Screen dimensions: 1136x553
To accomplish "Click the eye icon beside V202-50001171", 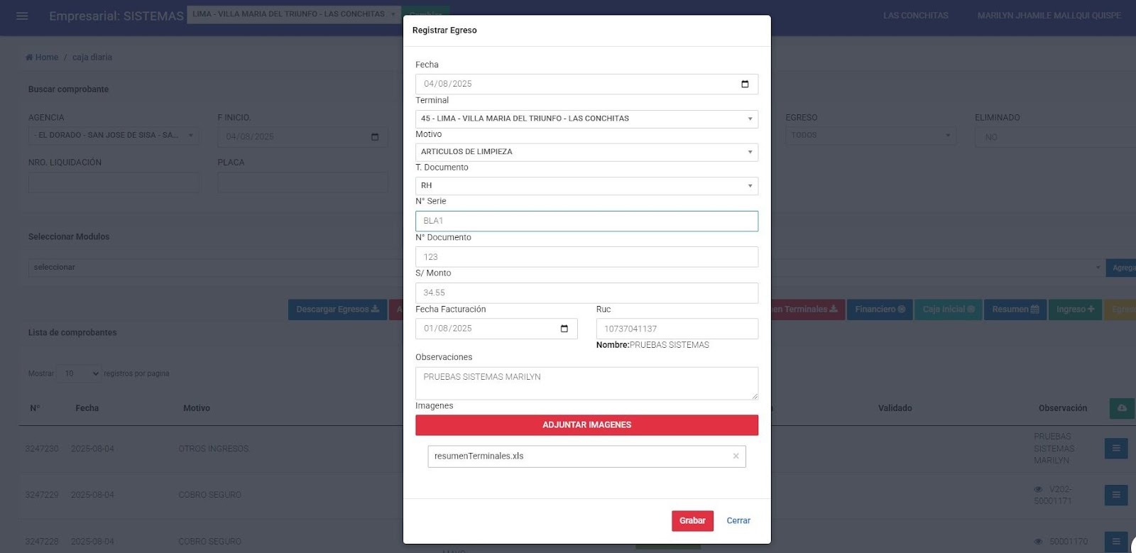I will pos(1039,489).
